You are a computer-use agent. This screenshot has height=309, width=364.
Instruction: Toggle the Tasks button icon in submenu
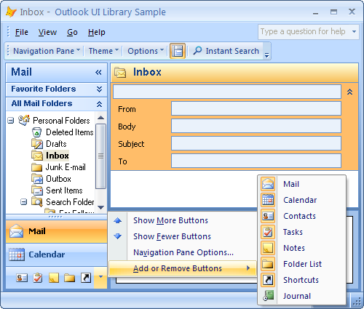coord(268,232)
